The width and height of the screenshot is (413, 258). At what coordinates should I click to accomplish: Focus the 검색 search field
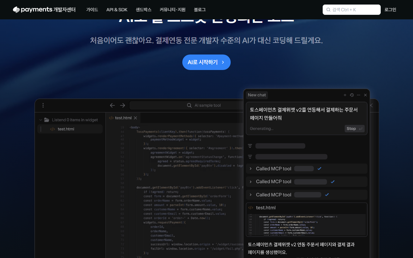tap(352, 10)
